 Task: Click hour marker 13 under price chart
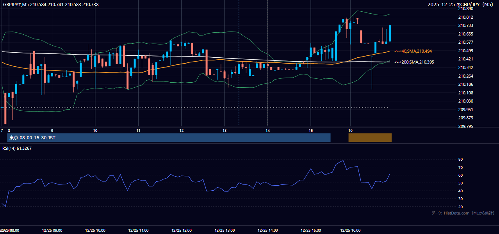(x=225, y=130)
